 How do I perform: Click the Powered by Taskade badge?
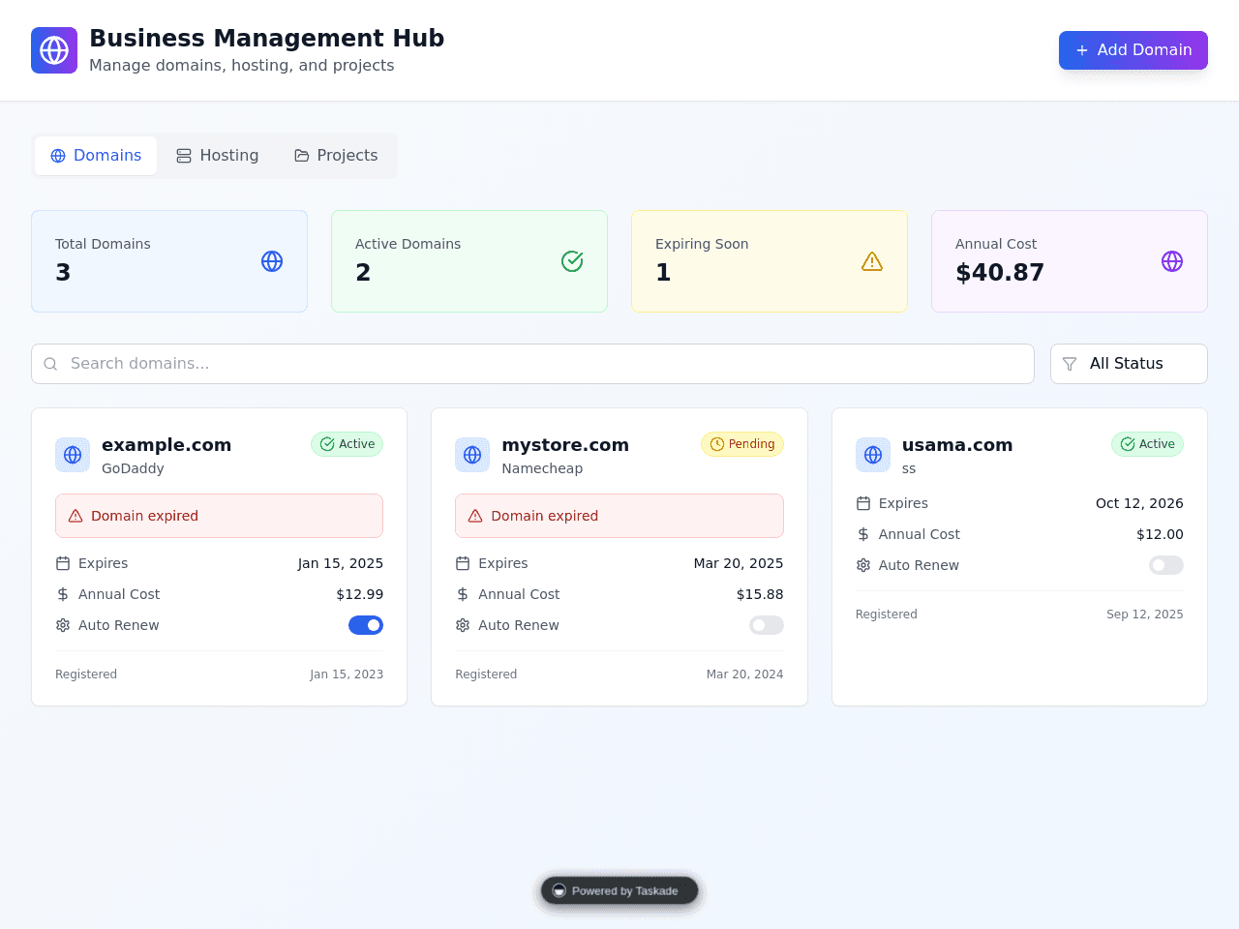tap(619, 890)
